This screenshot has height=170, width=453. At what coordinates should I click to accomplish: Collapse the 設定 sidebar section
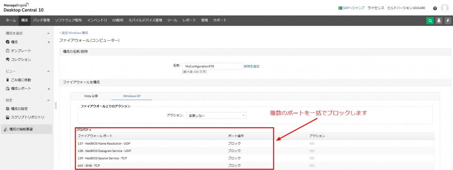pos(48,100)
